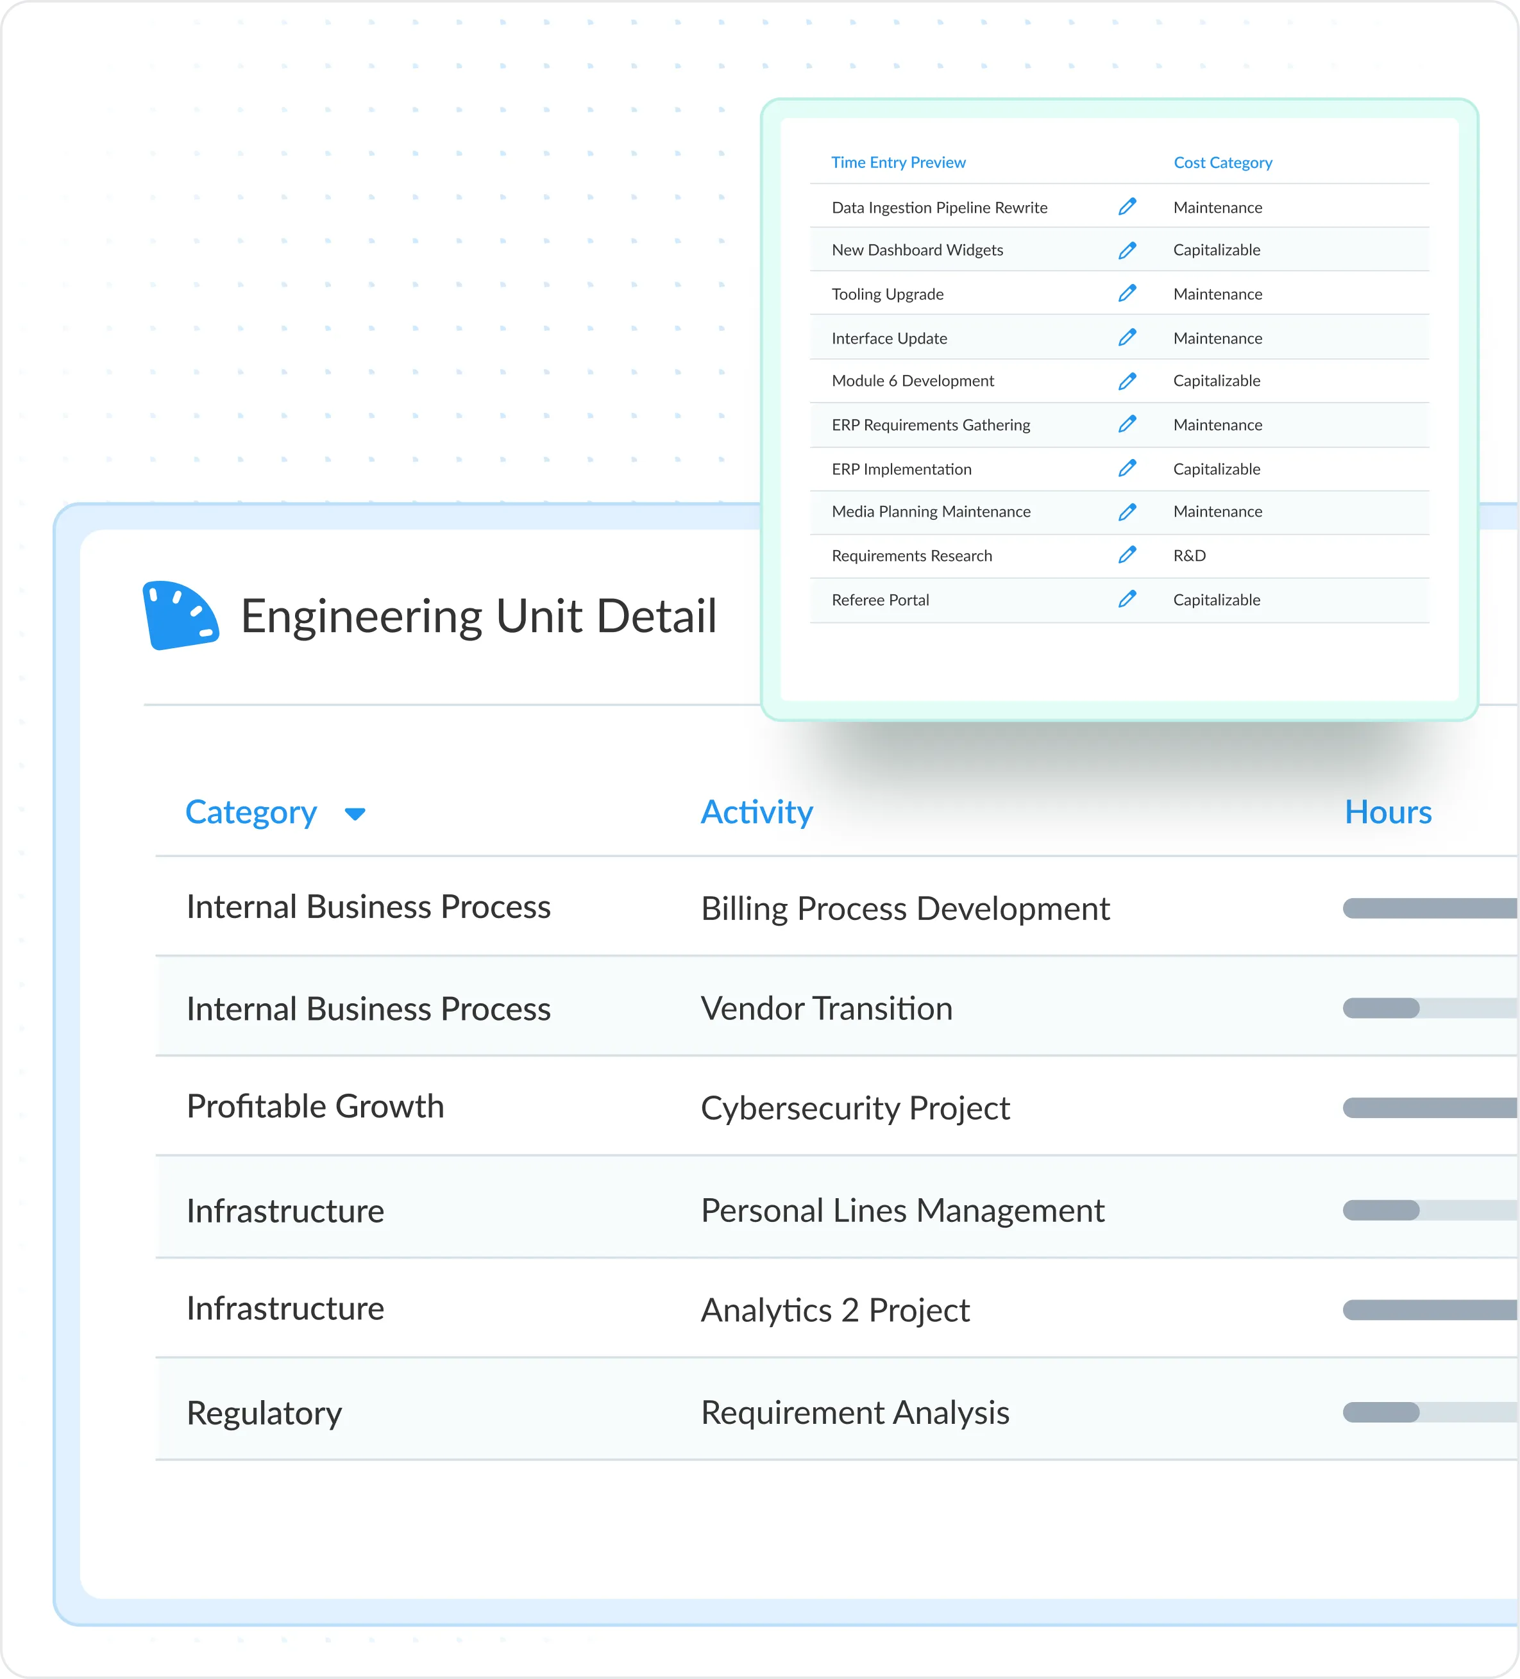Edit the Tooling Upgrade time entry
Screen dimensions: 1520x1679
coord(1127,293)
